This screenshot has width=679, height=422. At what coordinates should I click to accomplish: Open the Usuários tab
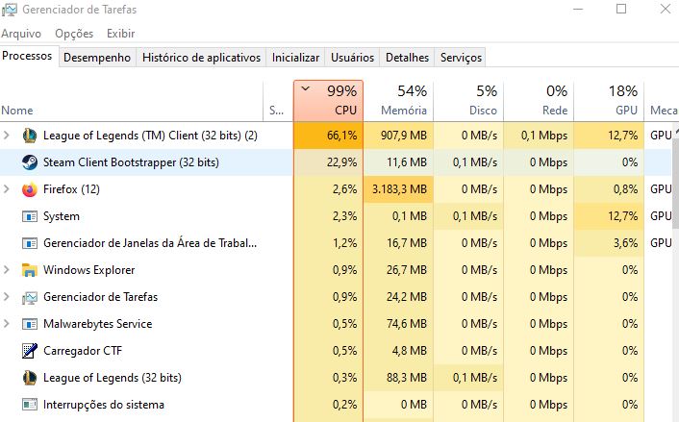(353, 58)
